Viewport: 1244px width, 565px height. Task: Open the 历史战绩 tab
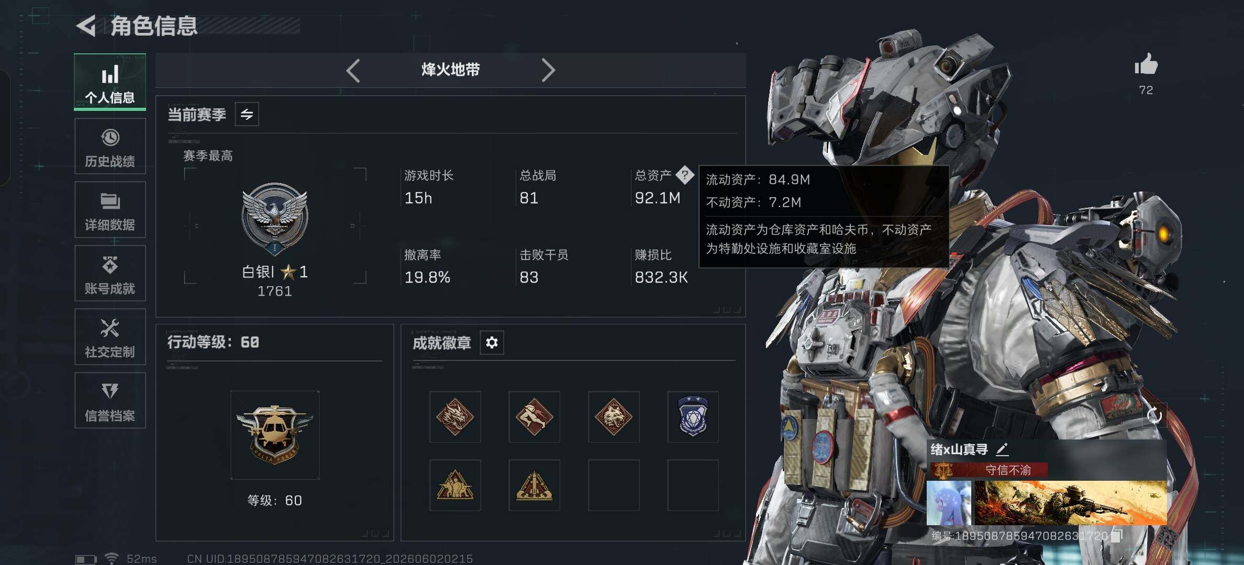pyautogui.click(x=110, y=146)
